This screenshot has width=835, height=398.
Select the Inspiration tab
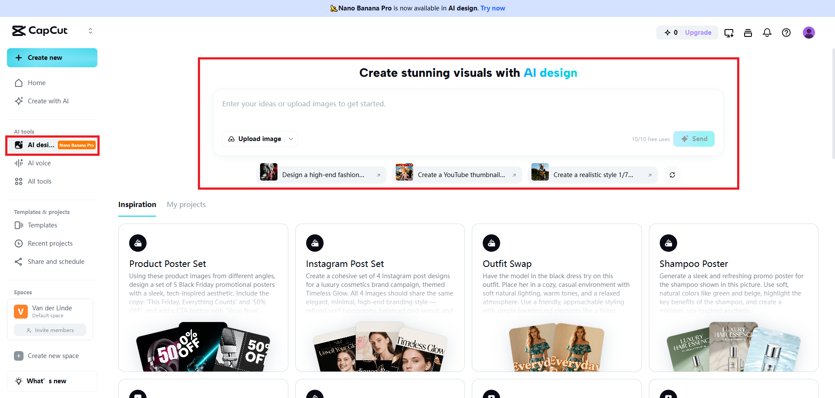(137, 204)
